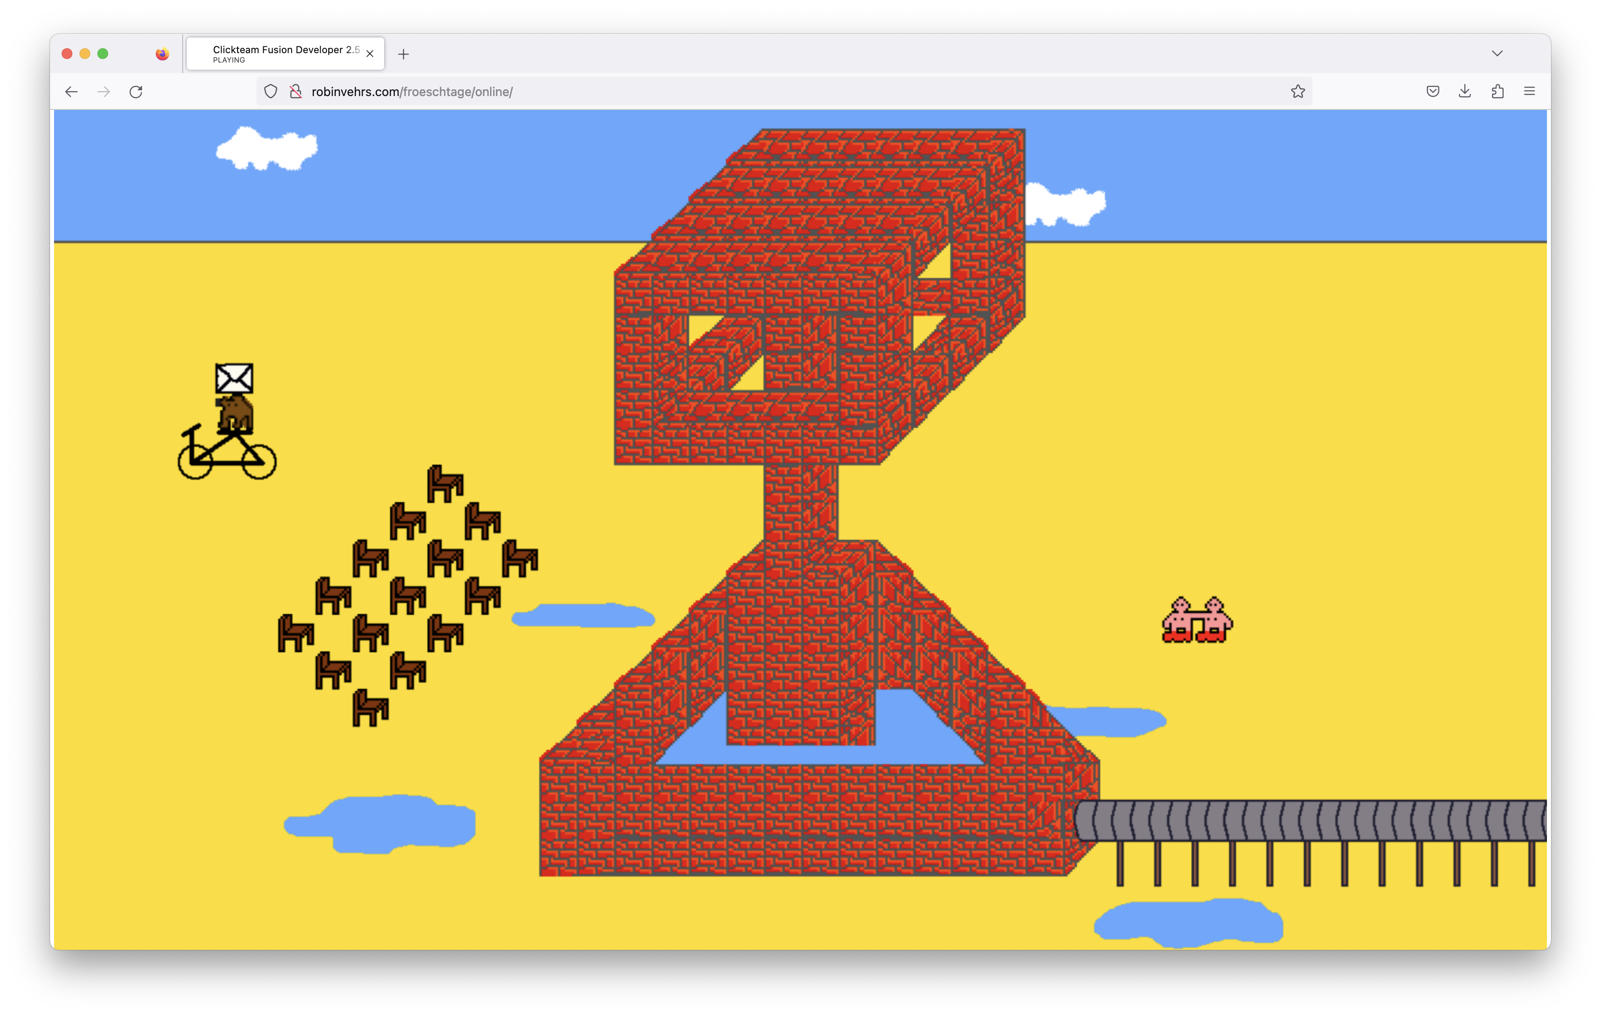The width and height of the screenshot is (1601, 1016).
Task: Open a new browser tab
Action: 403,55
